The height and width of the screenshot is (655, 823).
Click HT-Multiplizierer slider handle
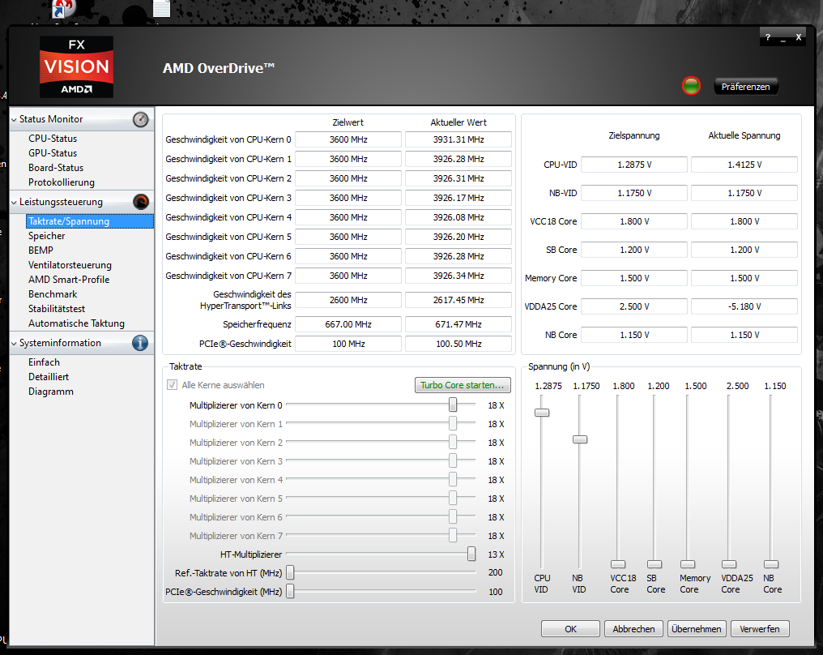[471, 554]
